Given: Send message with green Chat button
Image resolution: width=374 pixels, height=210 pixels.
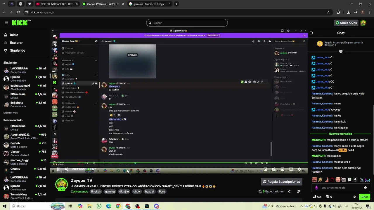Looking at the screenshot, I should tap(365, 197).
